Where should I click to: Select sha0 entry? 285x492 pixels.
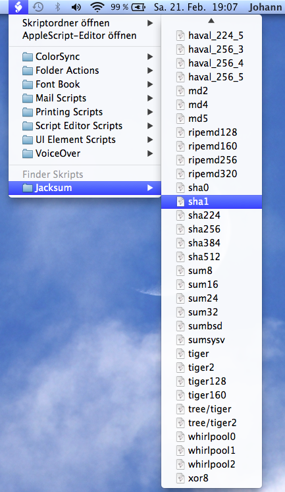click(212, 188)
